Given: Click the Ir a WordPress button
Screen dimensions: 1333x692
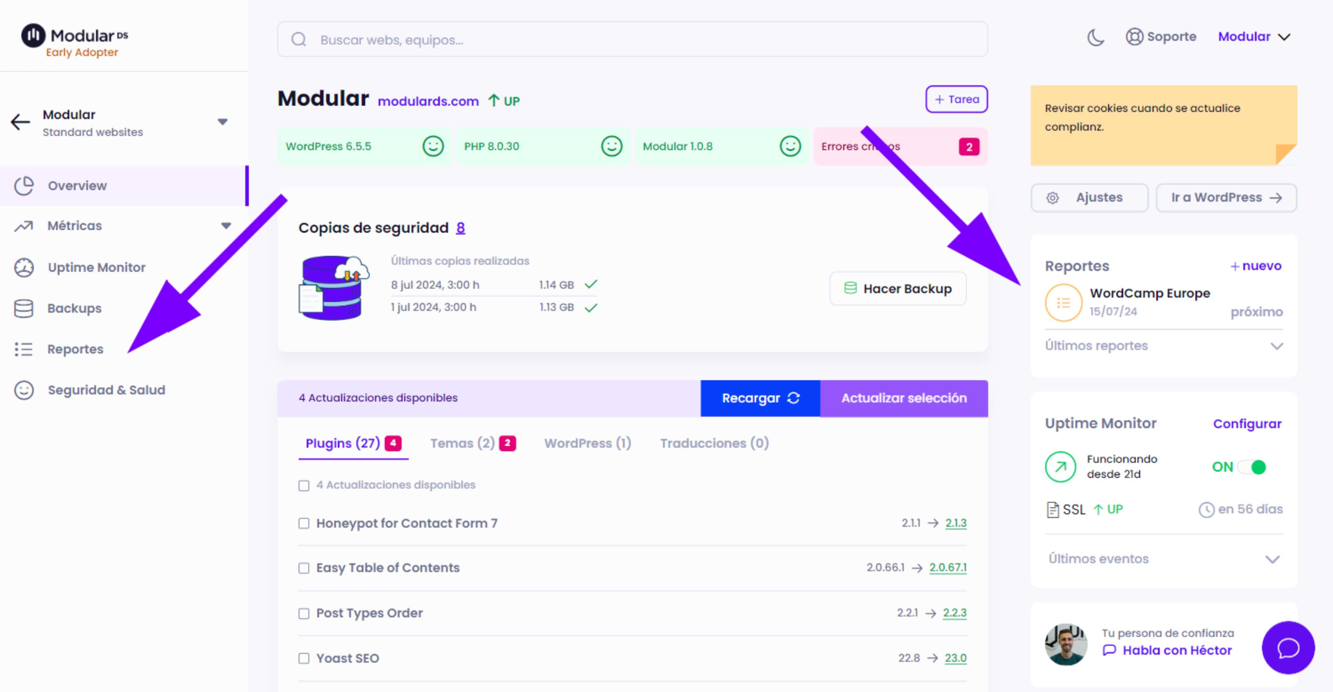Looking at the screenshot, I should coord(1226,198).
